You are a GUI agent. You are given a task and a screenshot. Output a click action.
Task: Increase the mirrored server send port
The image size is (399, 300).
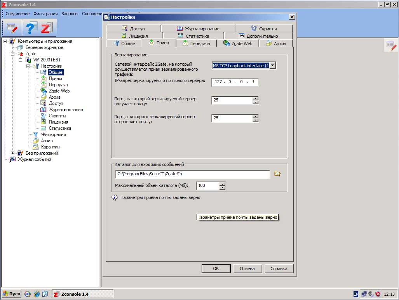coord(256,116)
